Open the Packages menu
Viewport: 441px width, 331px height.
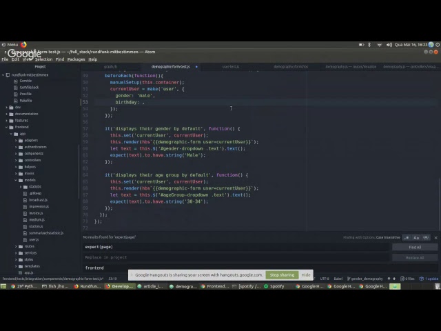pyautogui.click(x=76, y=59)
